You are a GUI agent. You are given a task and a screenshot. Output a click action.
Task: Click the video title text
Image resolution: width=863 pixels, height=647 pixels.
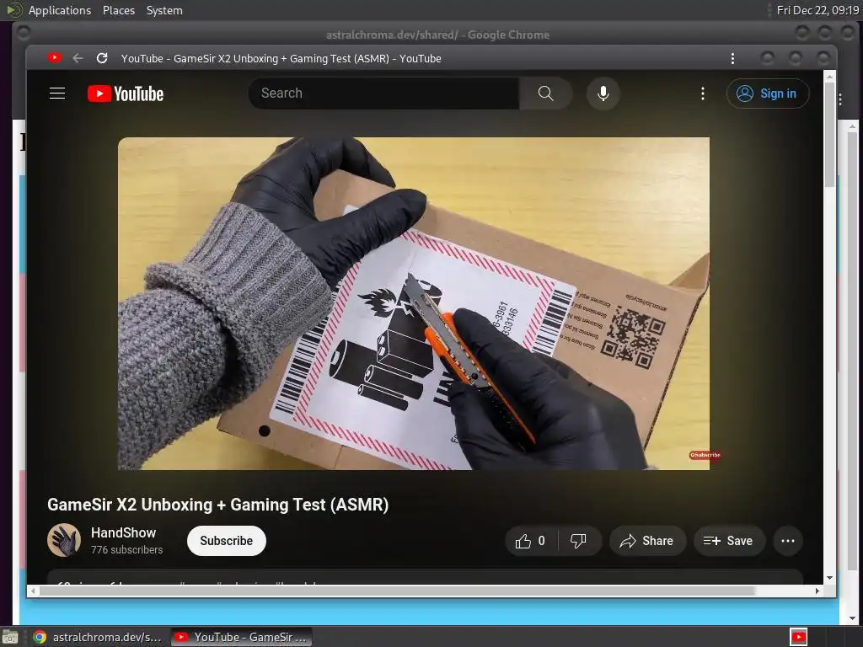(218, 505)
